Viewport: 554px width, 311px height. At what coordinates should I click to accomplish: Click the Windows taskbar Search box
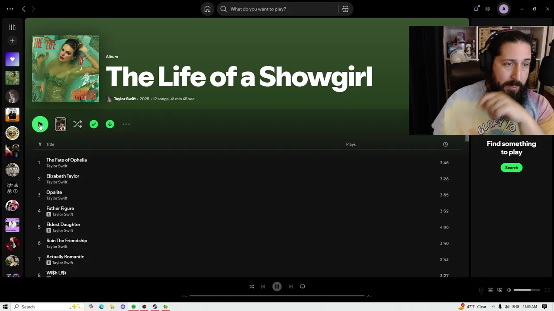[46, 307]
